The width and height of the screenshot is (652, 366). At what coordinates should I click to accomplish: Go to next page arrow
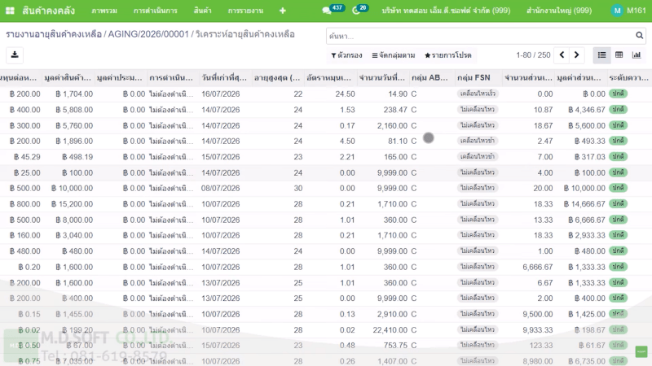coord(577,54)
